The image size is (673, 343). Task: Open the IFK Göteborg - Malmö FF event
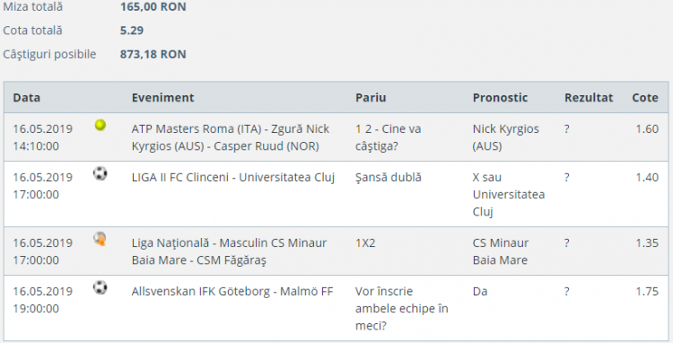coord(232,292)
